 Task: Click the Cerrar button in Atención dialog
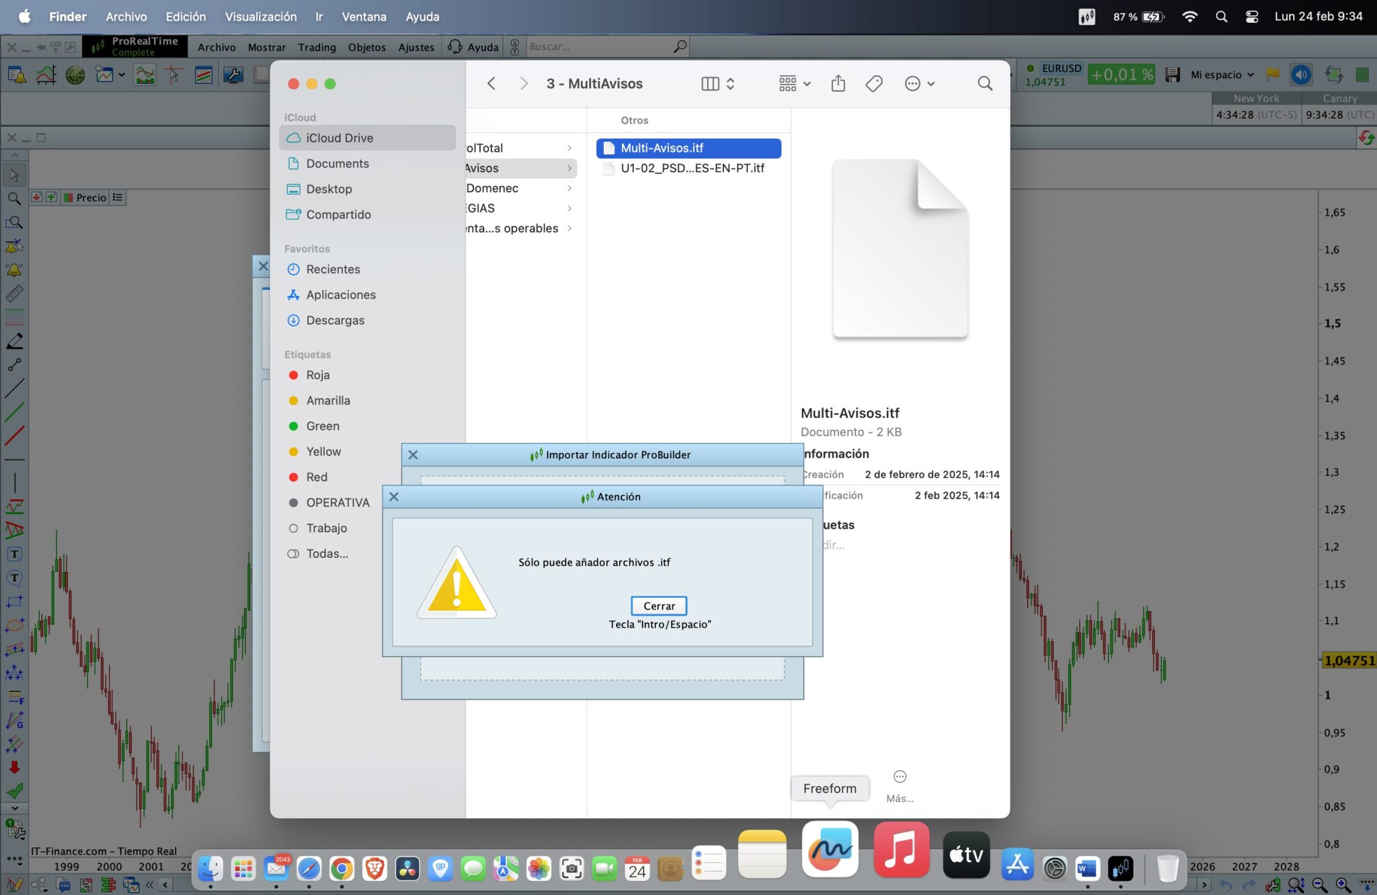coord(658,605)
